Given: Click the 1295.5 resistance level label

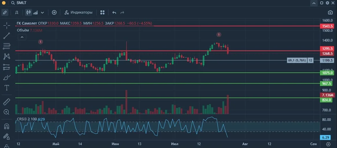Looking at the screenshot, I should click(327, 48).
